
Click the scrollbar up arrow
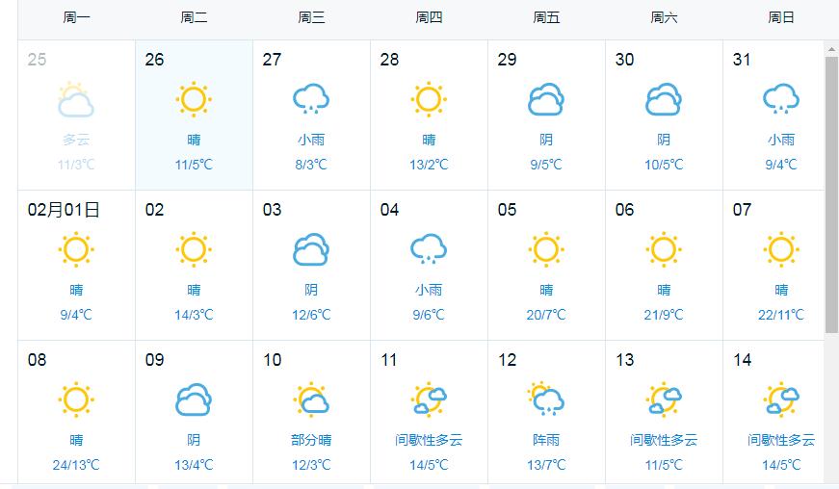click(x=831, y=50)
